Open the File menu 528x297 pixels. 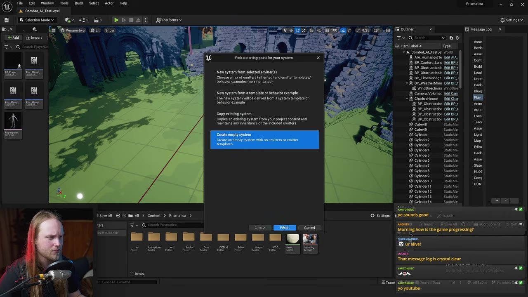tap(20, 3)
